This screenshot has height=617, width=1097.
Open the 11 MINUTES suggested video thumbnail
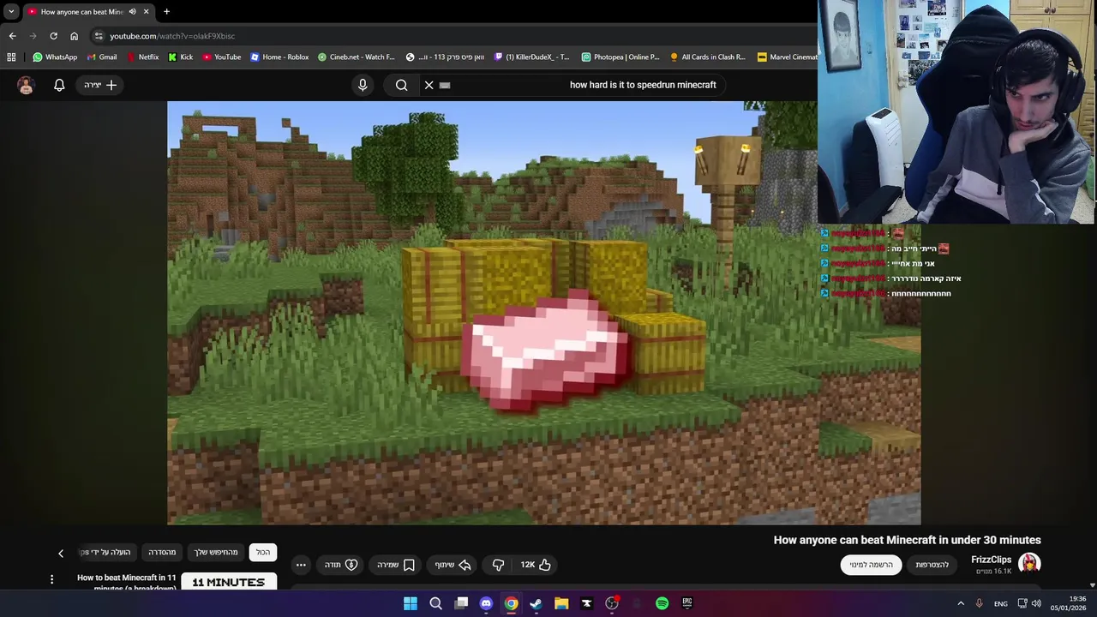click(229, 582)
